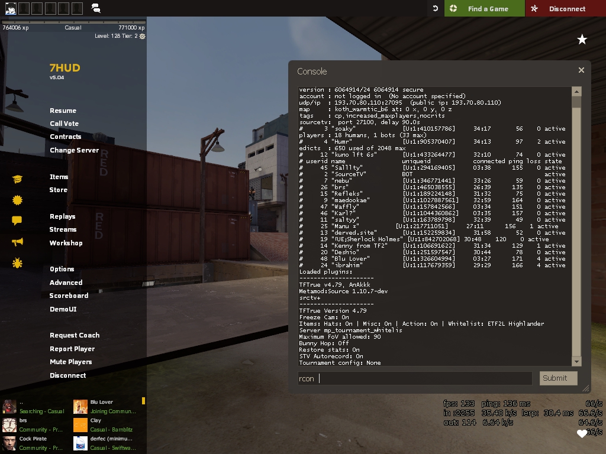Screen dimensions: 606x454
Task: Click the white heart icon bottom right
Action: [582, 434]
